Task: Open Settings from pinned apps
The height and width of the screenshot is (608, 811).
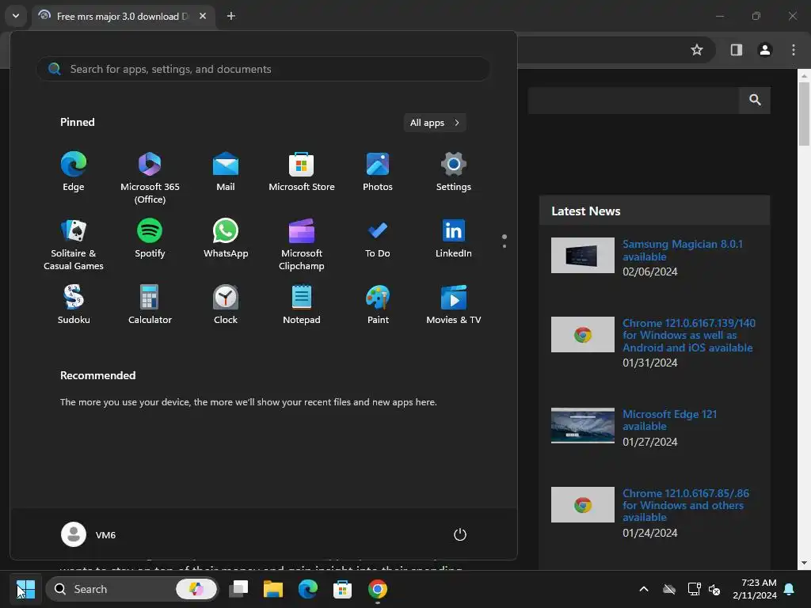Action: 454,172
